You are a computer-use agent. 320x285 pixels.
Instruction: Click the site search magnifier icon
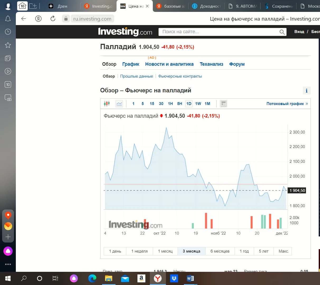pyautogui.click(x=282, y=32)
